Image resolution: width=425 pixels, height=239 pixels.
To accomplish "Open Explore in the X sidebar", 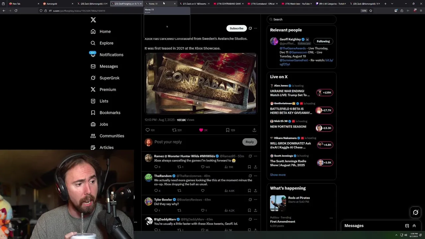I will point(102,43).
